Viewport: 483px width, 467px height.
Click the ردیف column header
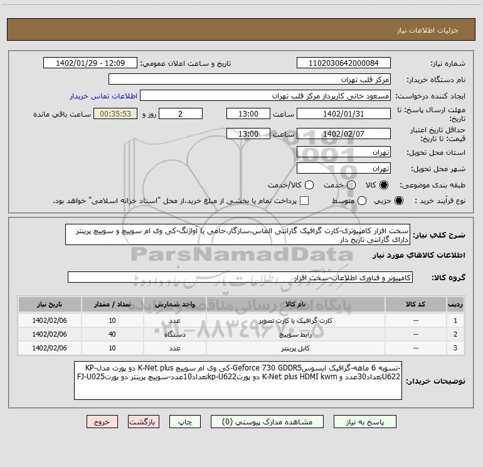pyautogui.click(x=455, y=304)
